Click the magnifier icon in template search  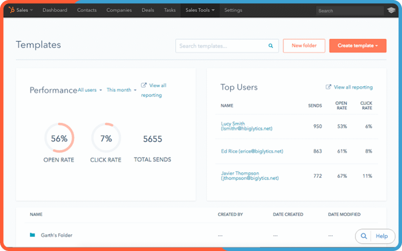pyautogui.click(x=270, y=46)
